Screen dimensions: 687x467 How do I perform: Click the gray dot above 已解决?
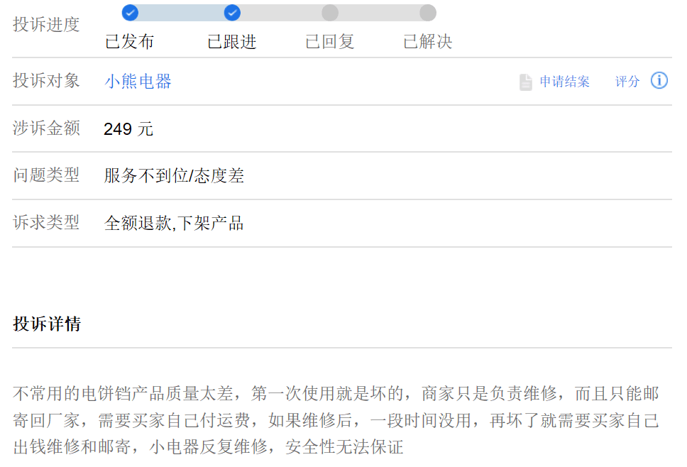(427, 12)
